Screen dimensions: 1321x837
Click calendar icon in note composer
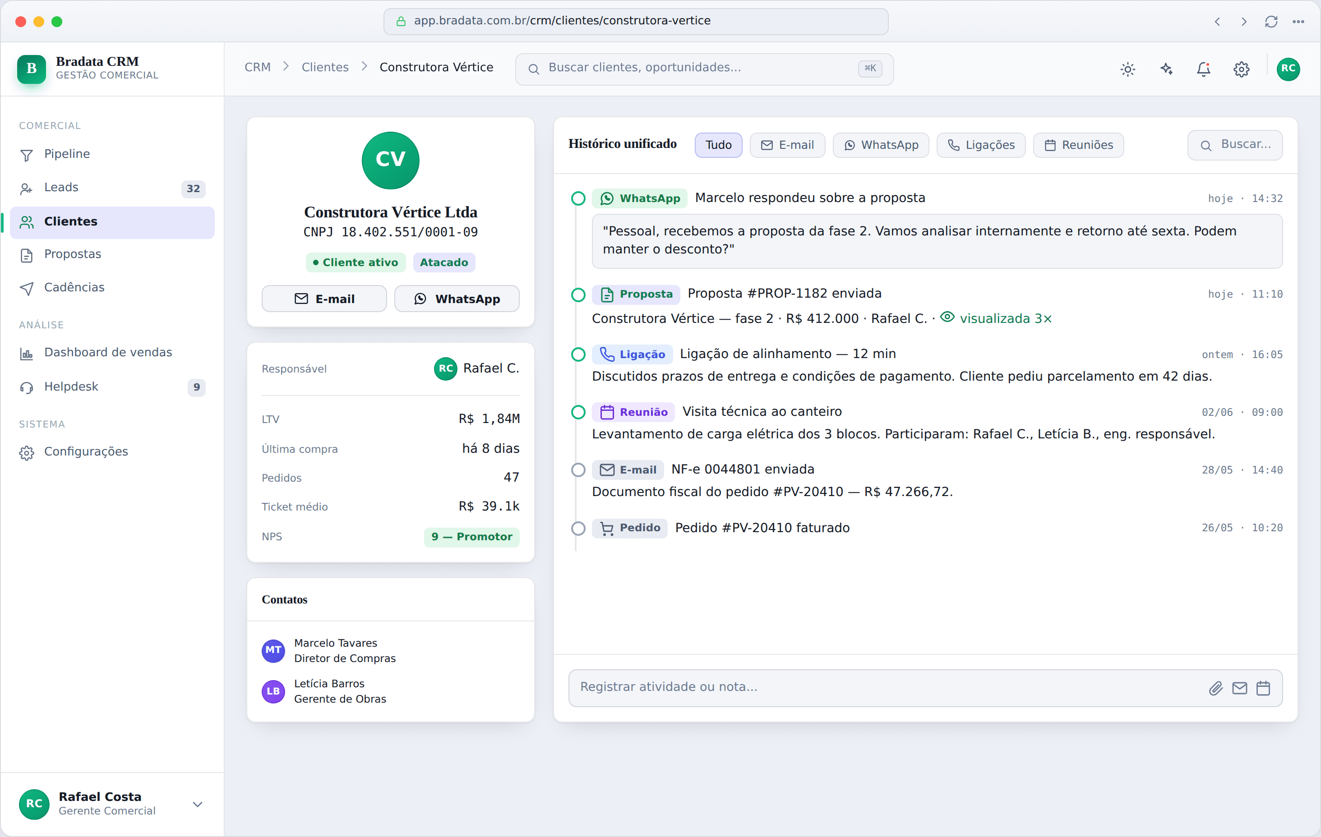click(1263, 688)
